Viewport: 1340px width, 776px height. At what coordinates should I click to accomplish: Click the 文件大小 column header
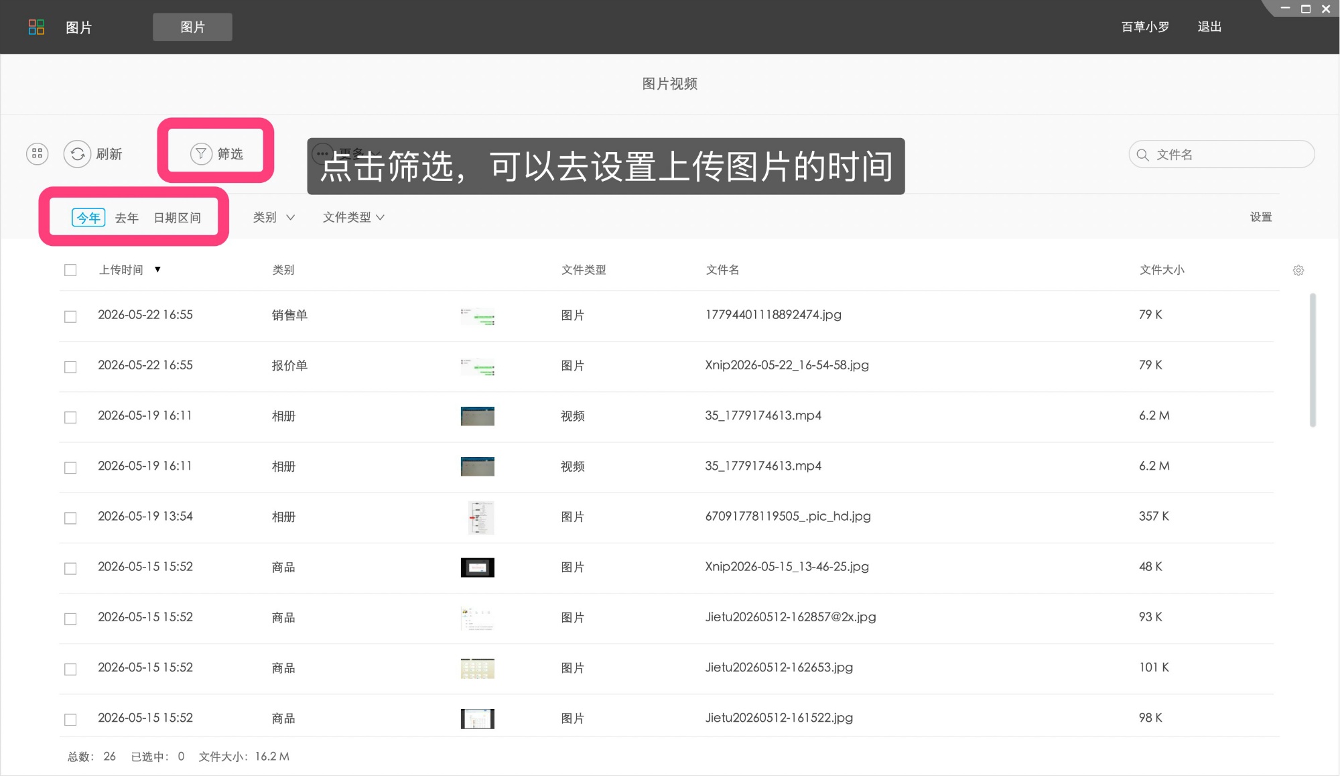point(1162,269)
